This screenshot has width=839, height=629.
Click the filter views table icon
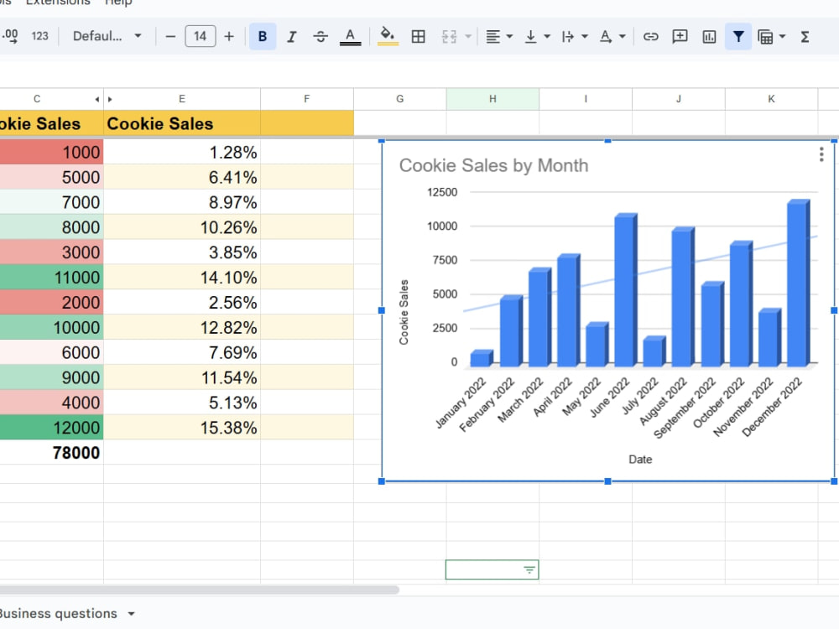[766, 36]
